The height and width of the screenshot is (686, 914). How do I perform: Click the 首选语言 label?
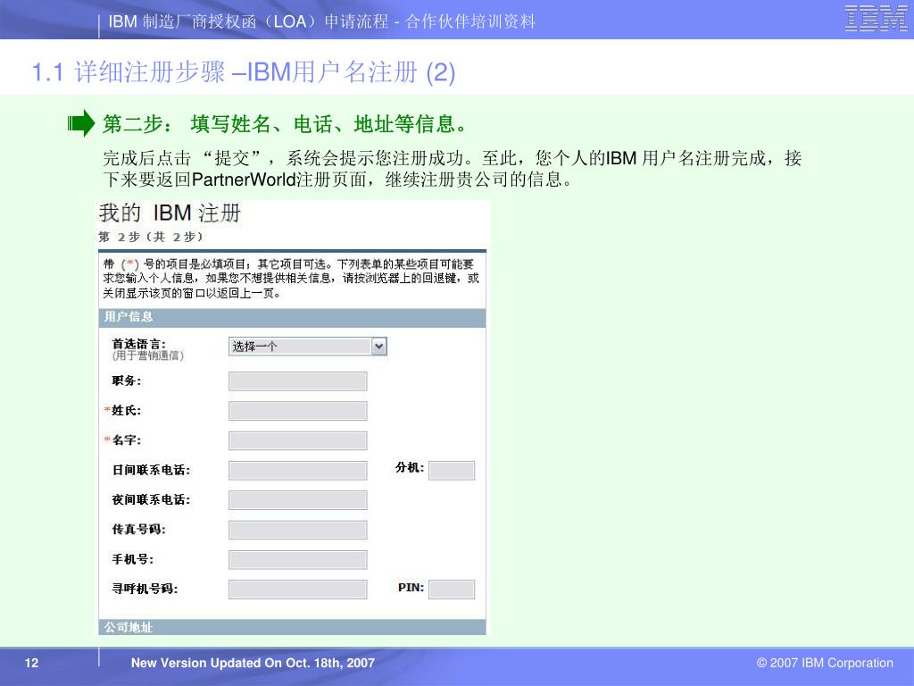[138, 344]
